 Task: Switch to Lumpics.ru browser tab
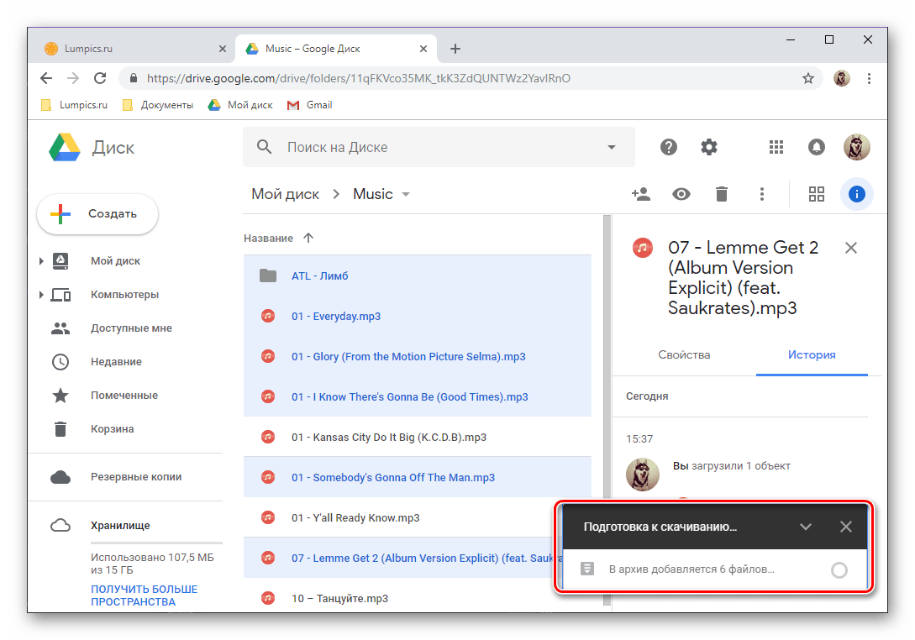(x=131, y=49)
